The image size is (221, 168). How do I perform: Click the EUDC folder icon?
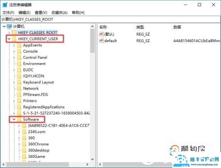(x=19, y=70)
